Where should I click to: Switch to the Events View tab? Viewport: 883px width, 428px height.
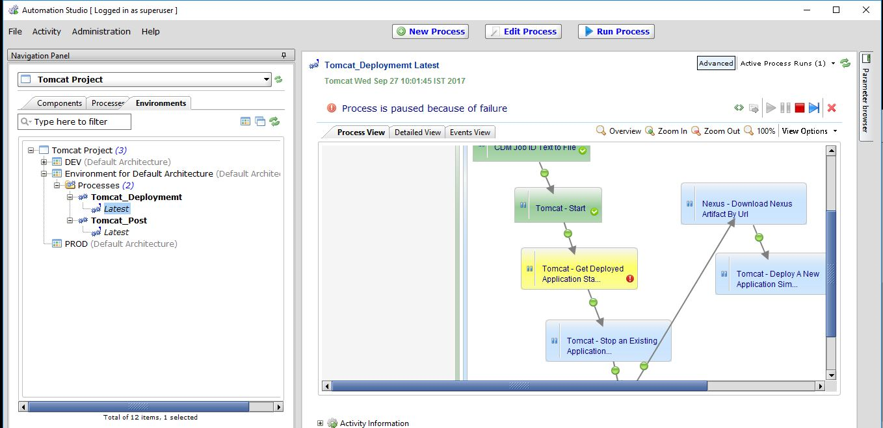click(470, 132)
